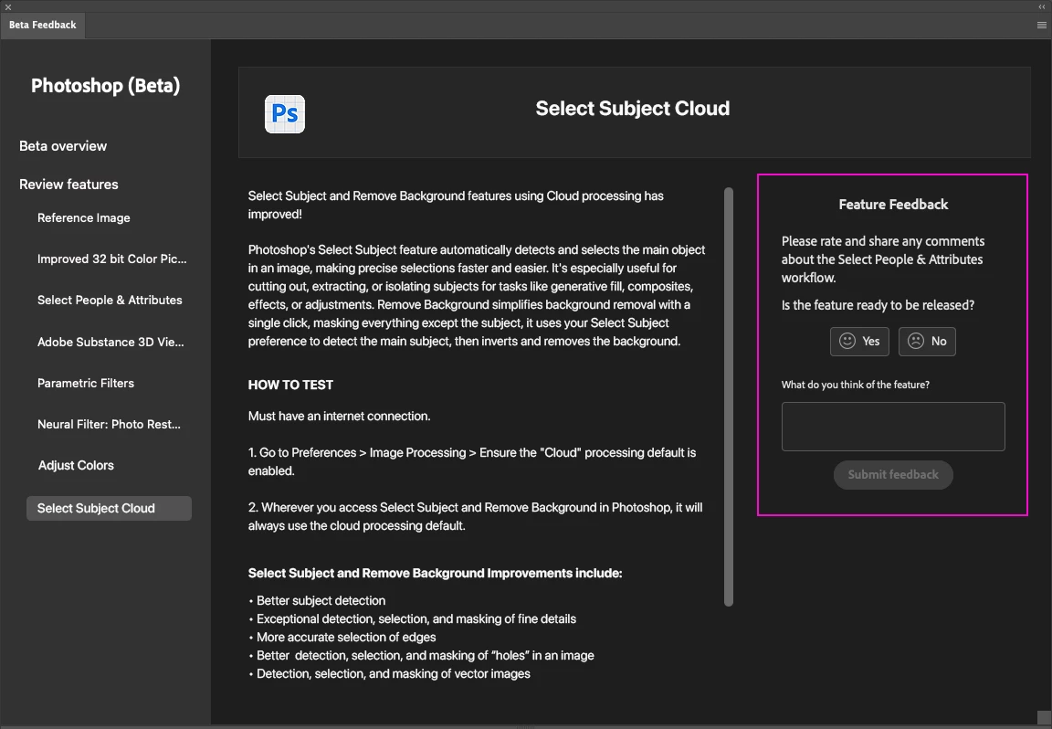Select Improved 32 bit Color Picker item
The image size is (1052, 729).
pos(112,259)
